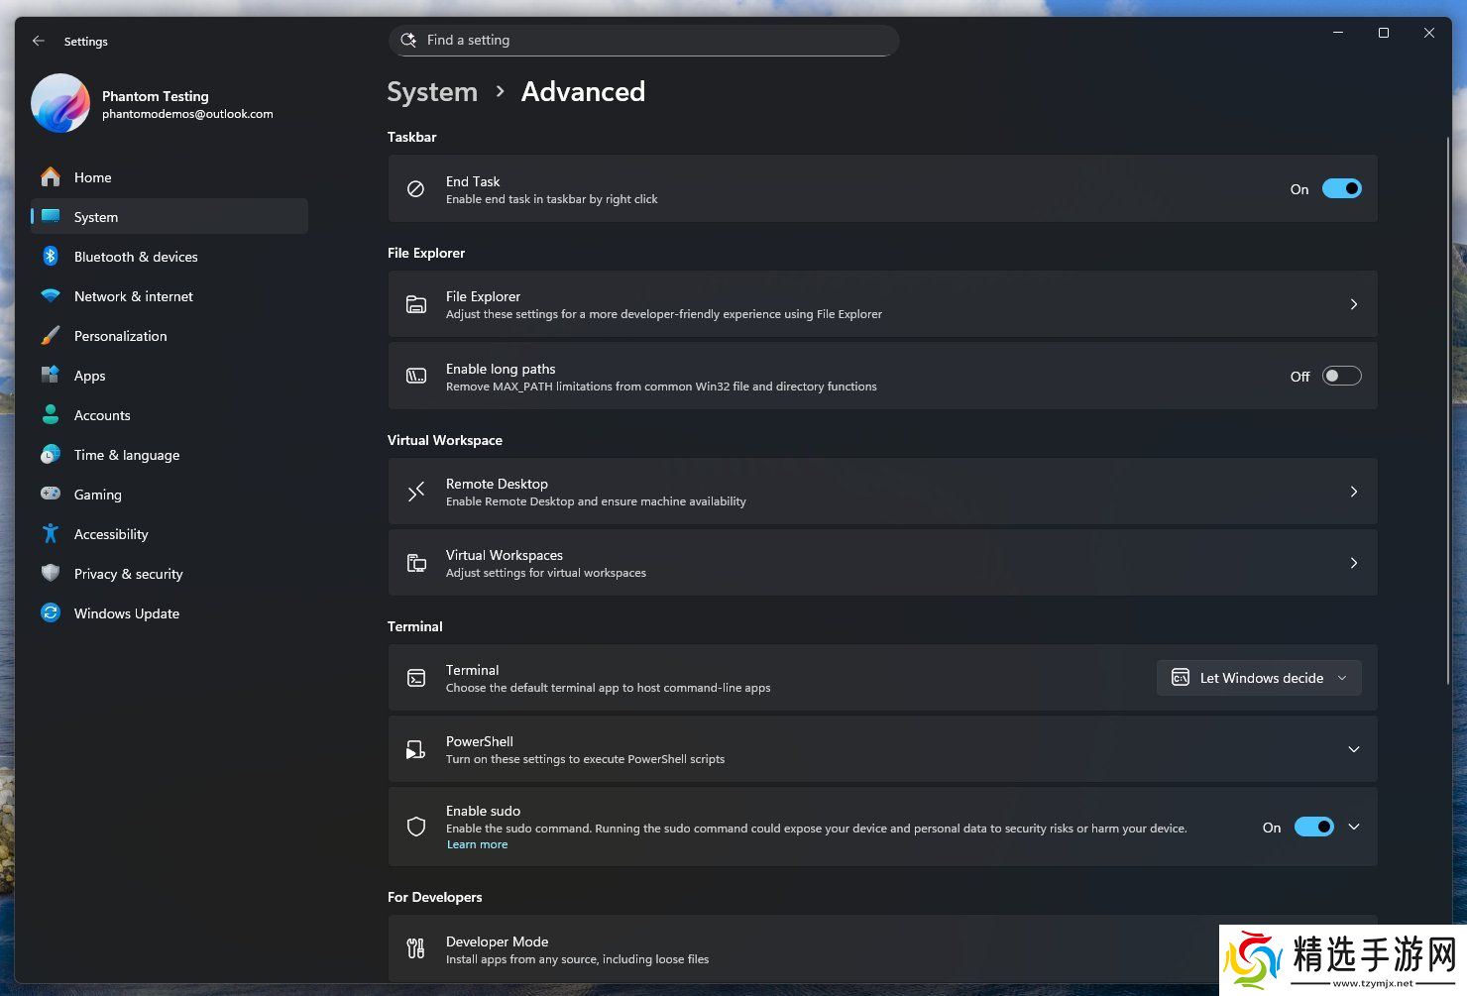Open the Learn more link under sudo
Viewport: 1467px width, 996px height.
tap(477, 844)
